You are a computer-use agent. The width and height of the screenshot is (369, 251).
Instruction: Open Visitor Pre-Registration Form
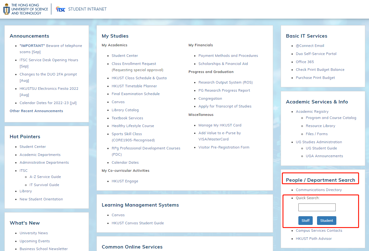224,147
